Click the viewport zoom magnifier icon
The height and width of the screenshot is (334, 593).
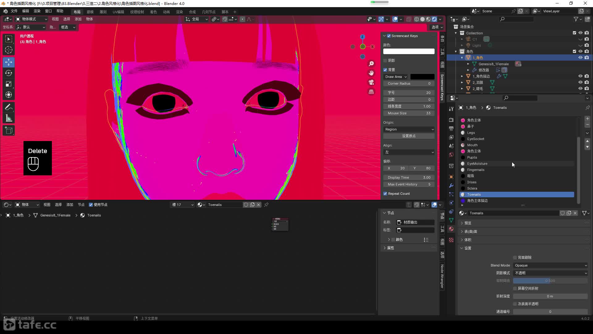(371, 64)
